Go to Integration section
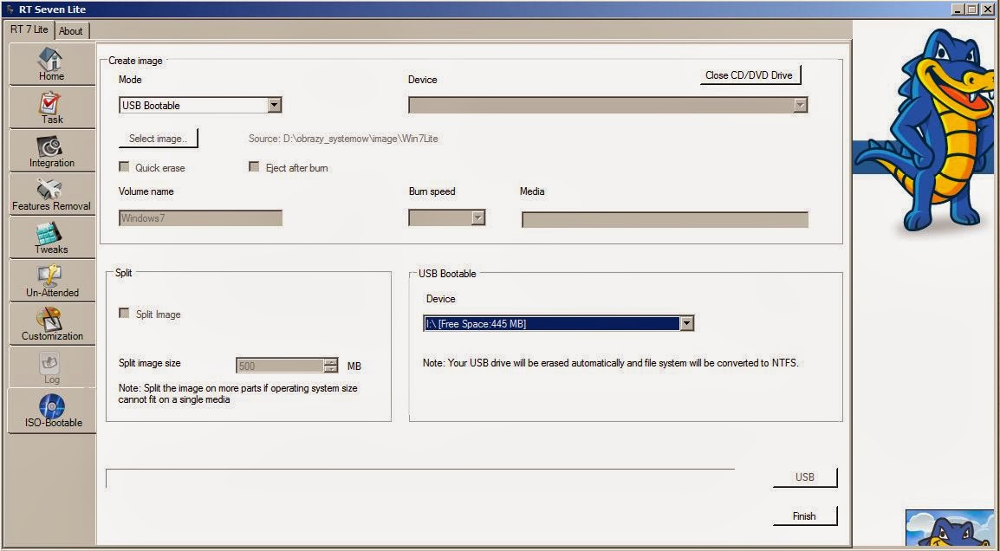The height and width of the screenshot is (551, 1000). tap(52, 151)
